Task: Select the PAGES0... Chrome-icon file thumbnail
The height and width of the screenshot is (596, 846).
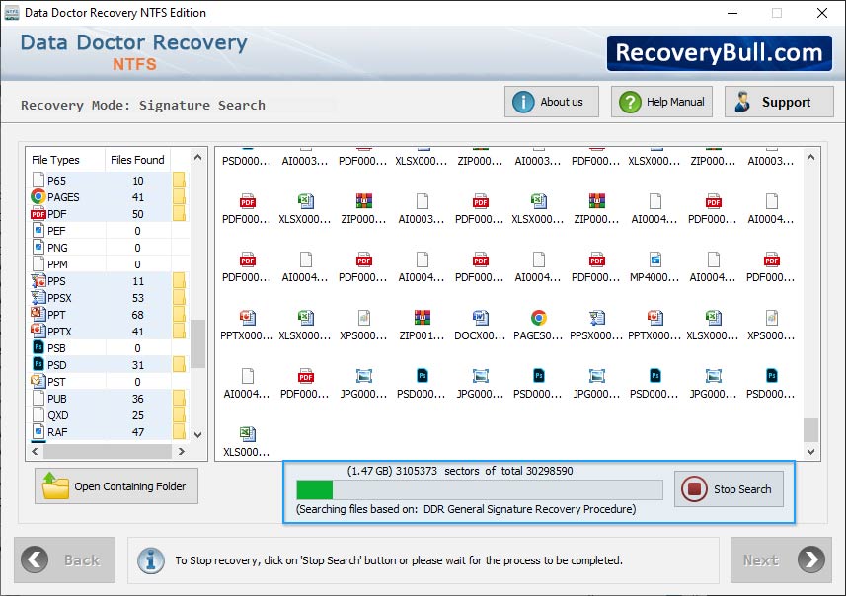Action: (538, 326)
